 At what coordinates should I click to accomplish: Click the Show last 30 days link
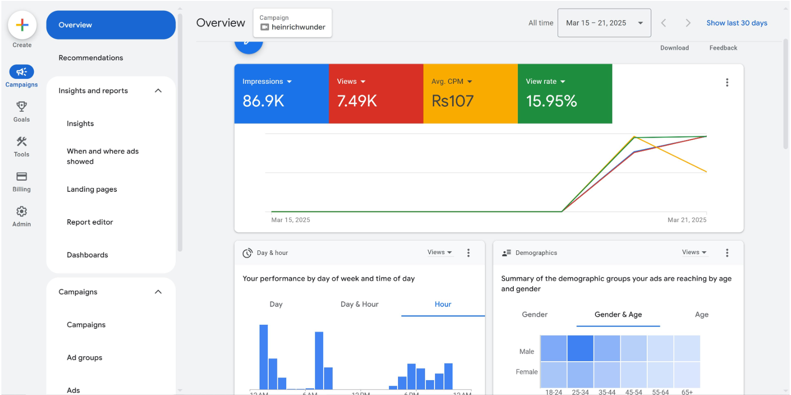(x=736, y=23)
